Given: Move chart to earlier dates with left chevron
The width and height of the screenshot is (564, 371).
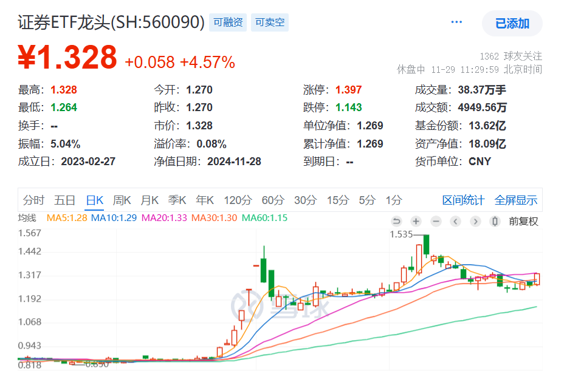Looking at the screenshot, I should click(x=455, y=221).
